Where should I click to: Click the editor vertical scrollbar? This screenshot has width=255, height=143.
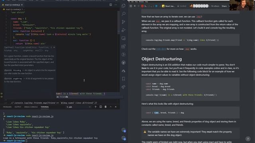(119, 23)
